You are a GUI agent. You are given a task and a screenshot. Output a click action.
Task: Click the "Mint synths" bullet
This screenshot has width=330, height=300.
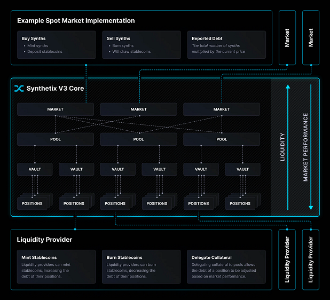[x=38, y=46]
